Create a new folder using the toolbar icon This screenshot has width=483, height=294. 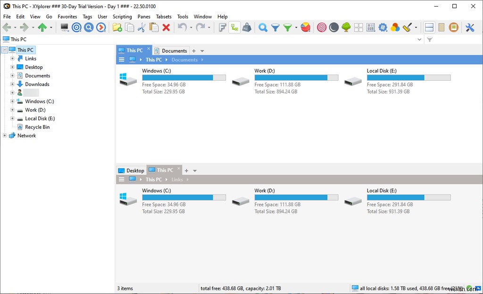click(117, 27)
